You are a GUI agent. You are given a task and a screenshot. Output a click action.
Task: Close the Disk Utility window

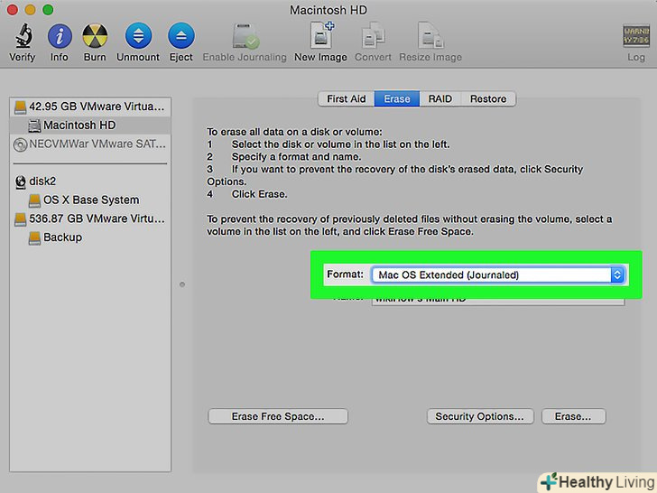pos(12,9)
